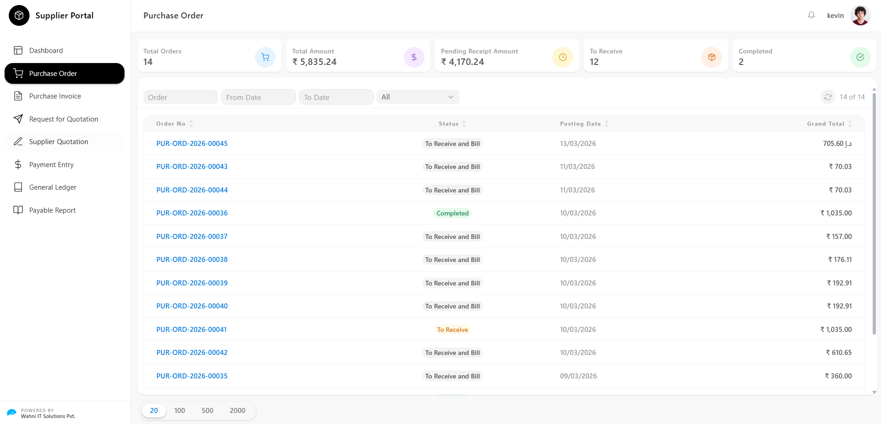The height and width of the screenshot is (424, 881).
Task: Set page size to 2000
Action: (237, 411)
